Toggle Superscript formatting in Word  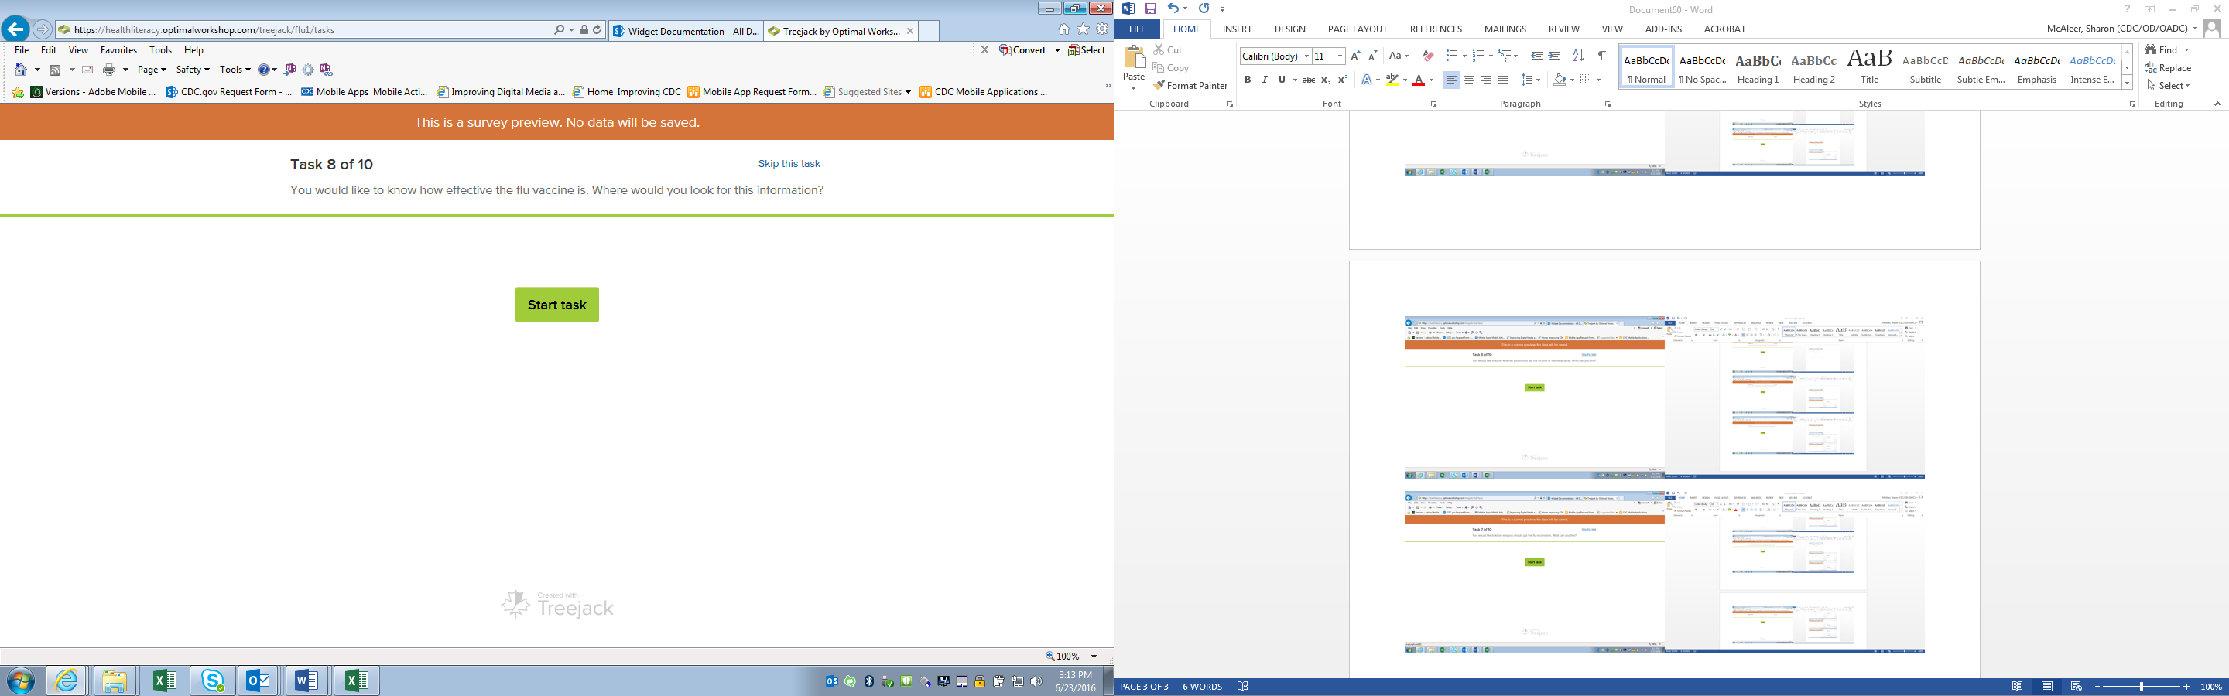click(x=1343, y=80)
